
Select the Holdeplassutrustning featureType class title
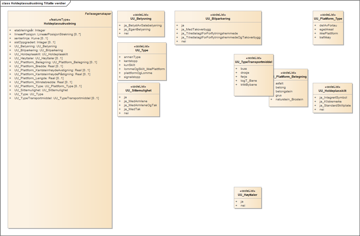tap(60, 24)
